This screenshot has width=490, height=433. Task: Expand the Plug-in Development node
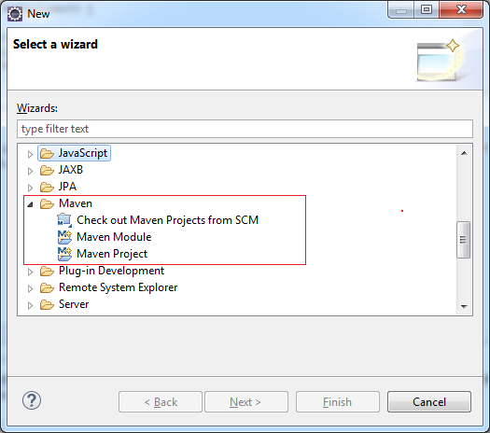click(30, 272)
